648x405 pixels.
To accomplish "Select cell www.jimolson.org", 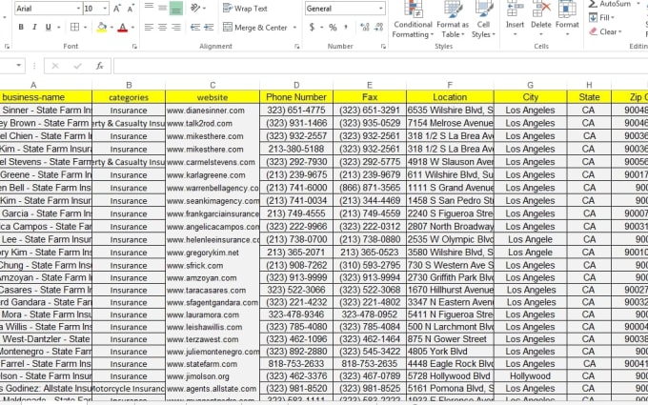I will (x=213, y=376).
